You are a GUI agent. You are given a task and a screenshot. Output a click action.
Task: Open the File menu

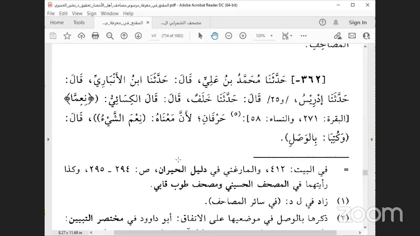point(51,13)
